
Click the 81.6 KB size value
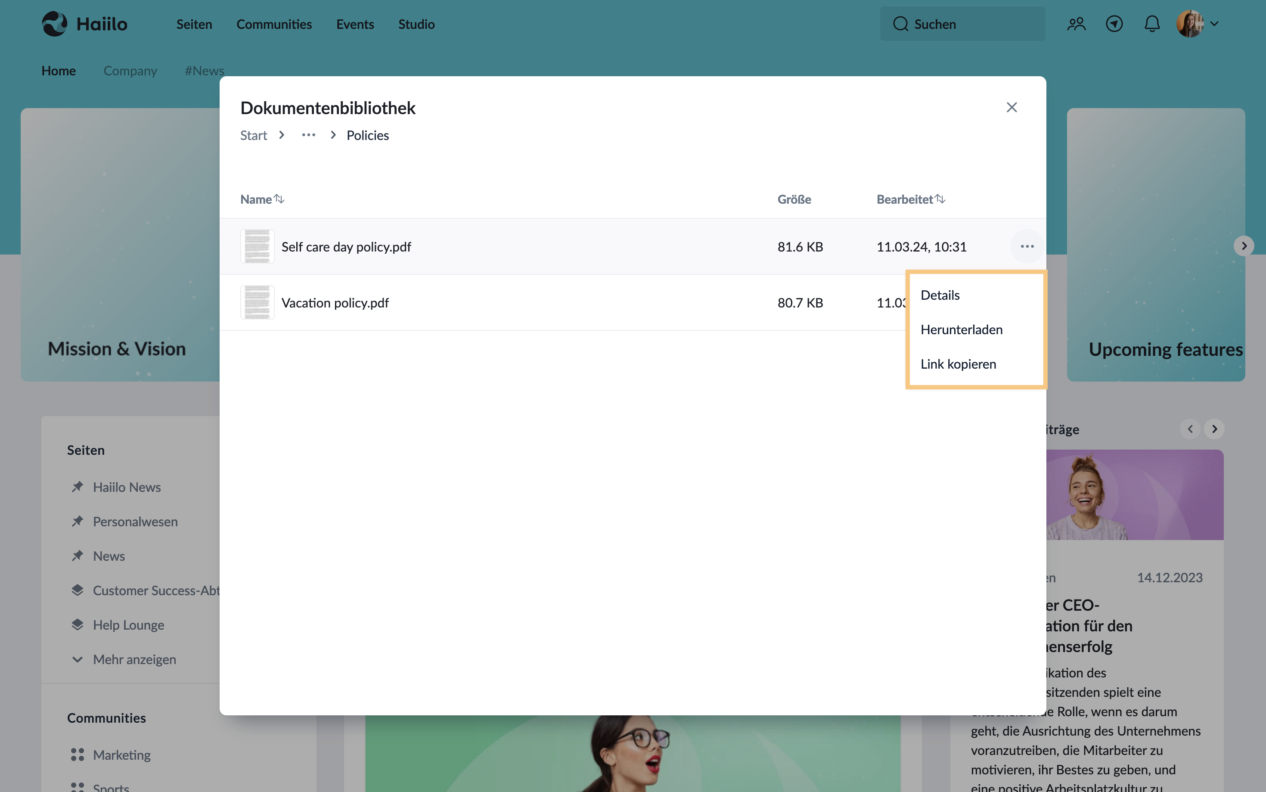click(800, 247)
